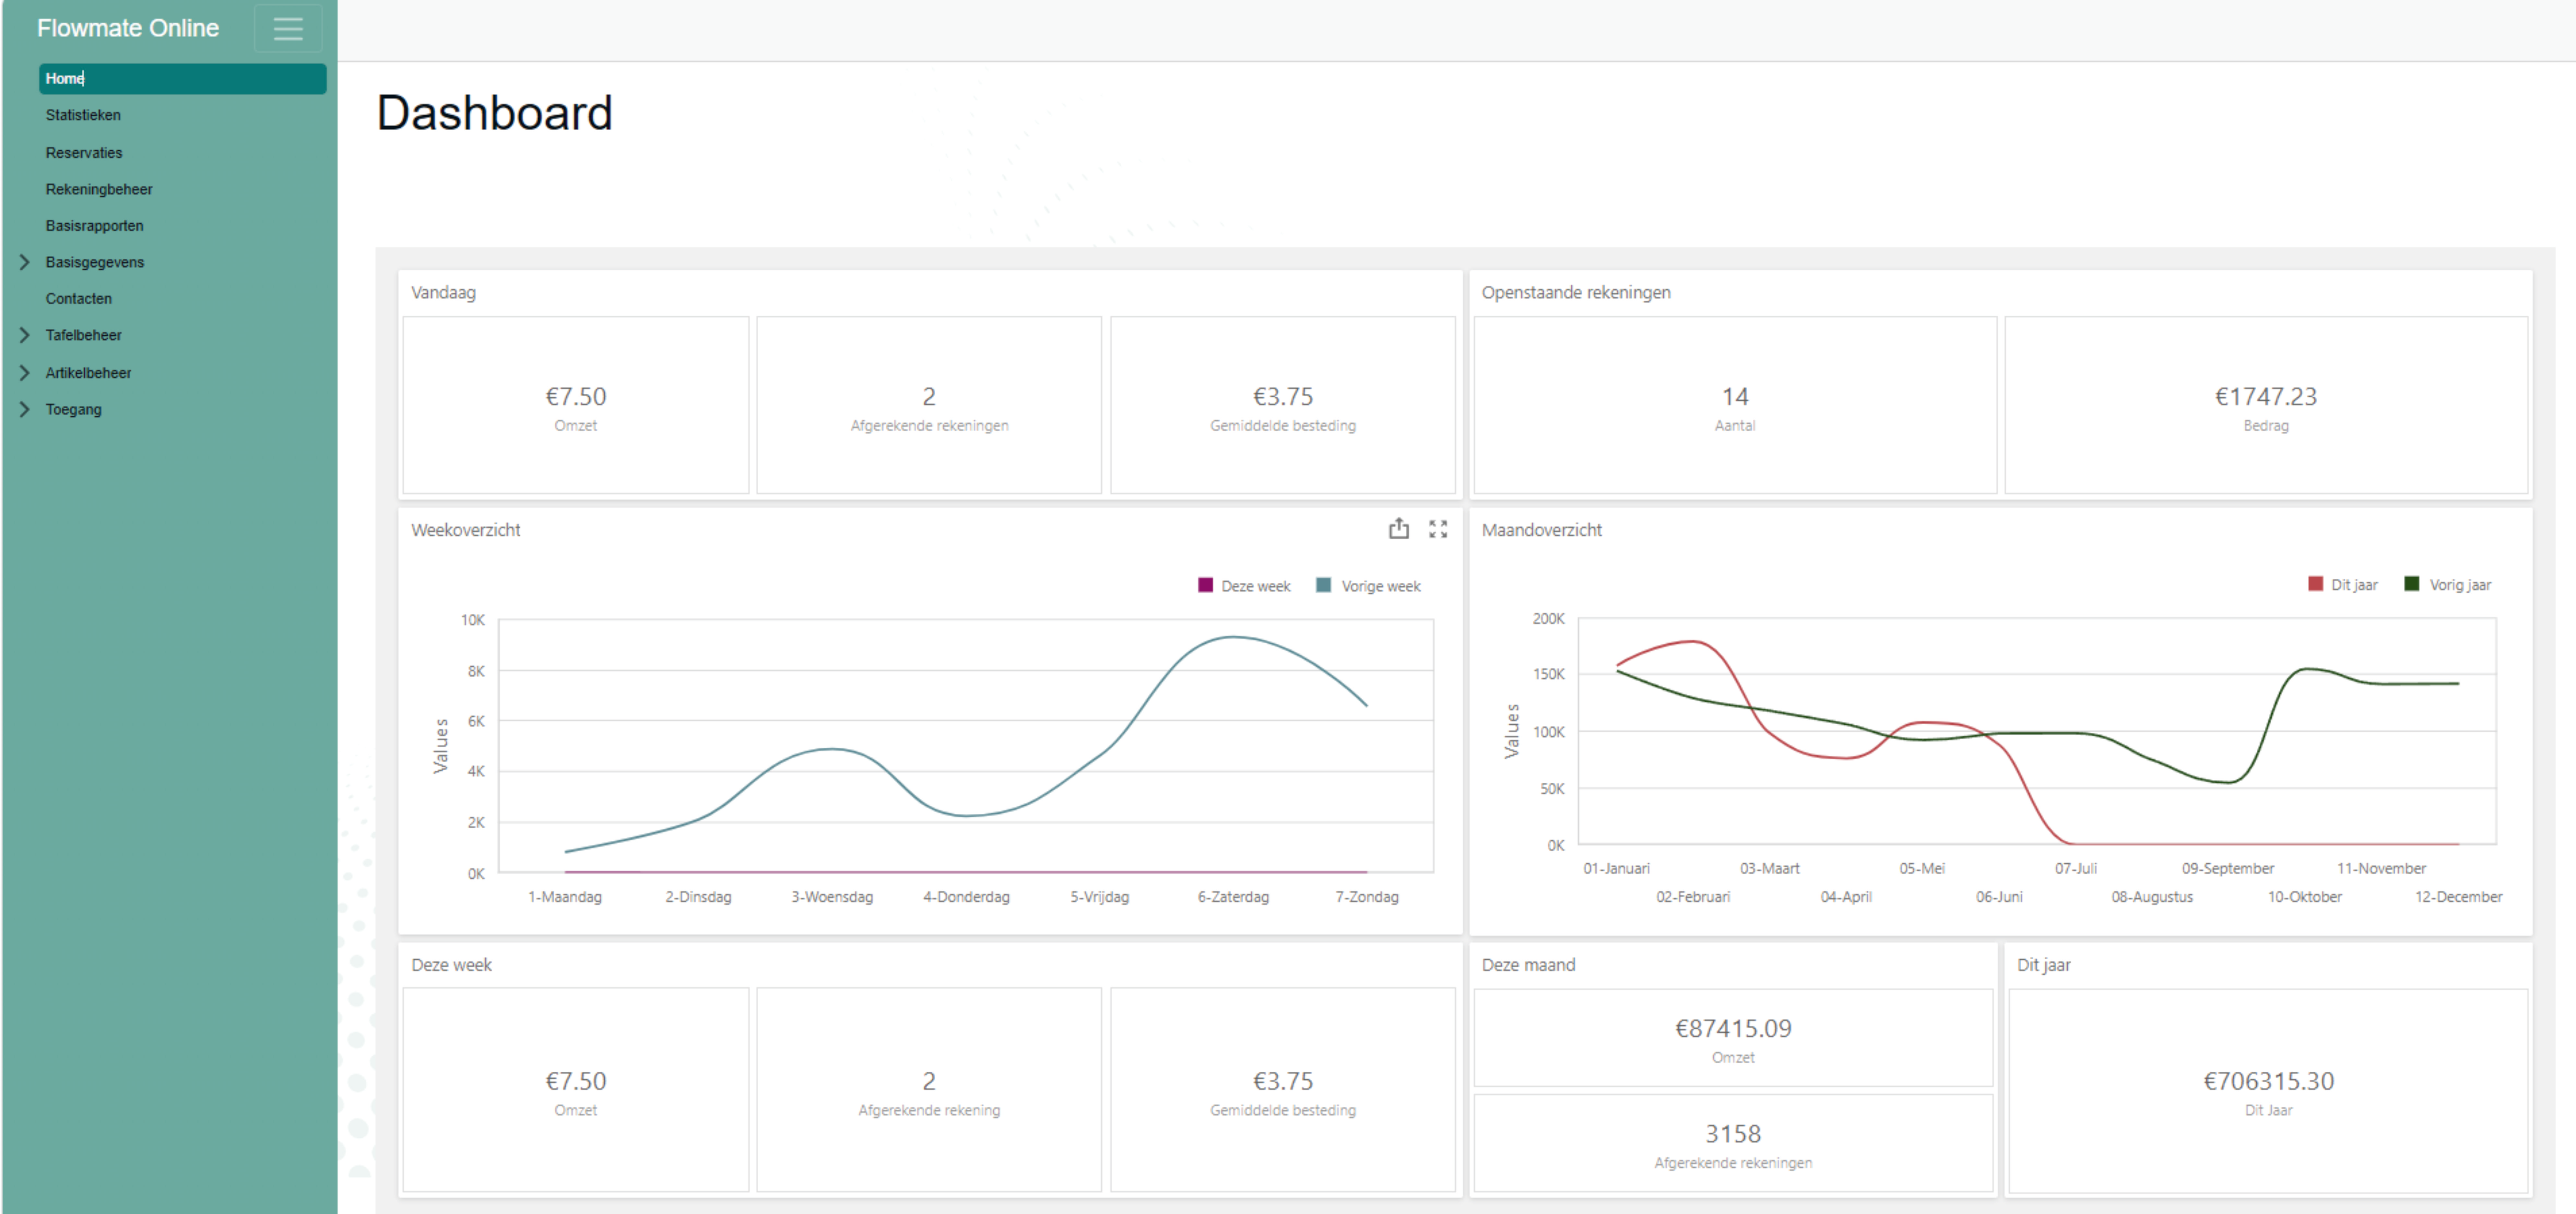The width and height of the screenshot is (2576, 1214).
Task: Go to Statistieken in the sidebar
Action: 83,115
